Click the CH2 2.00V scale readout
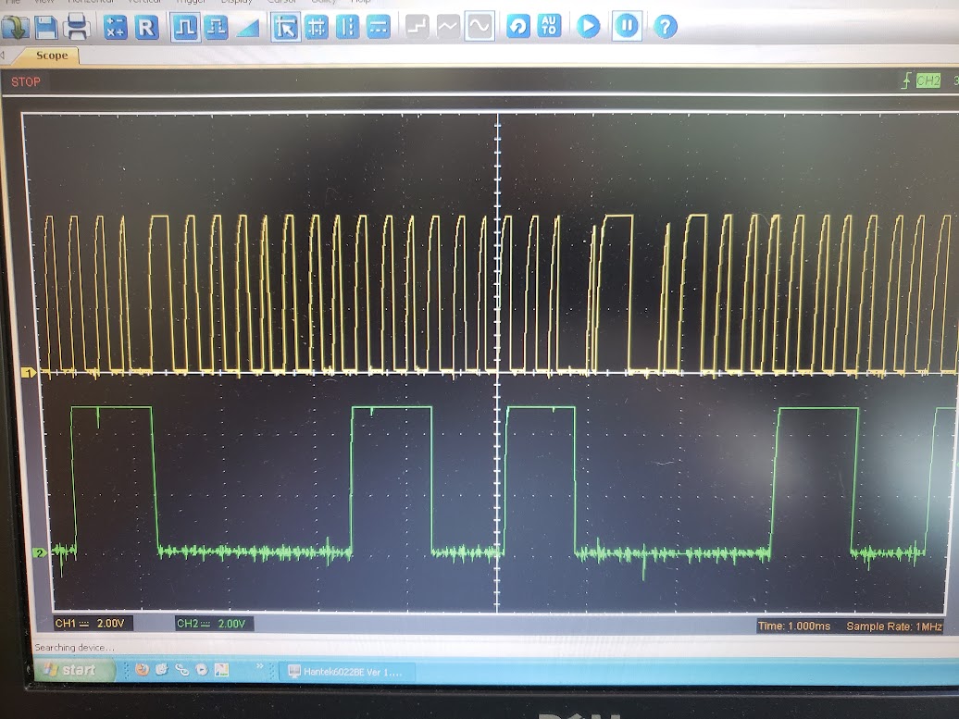This screenshot has width=959, height=719. point(212,624)
